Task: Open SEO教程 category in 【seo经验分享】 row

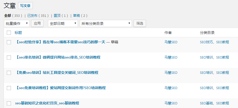Action: pos(223,42)
